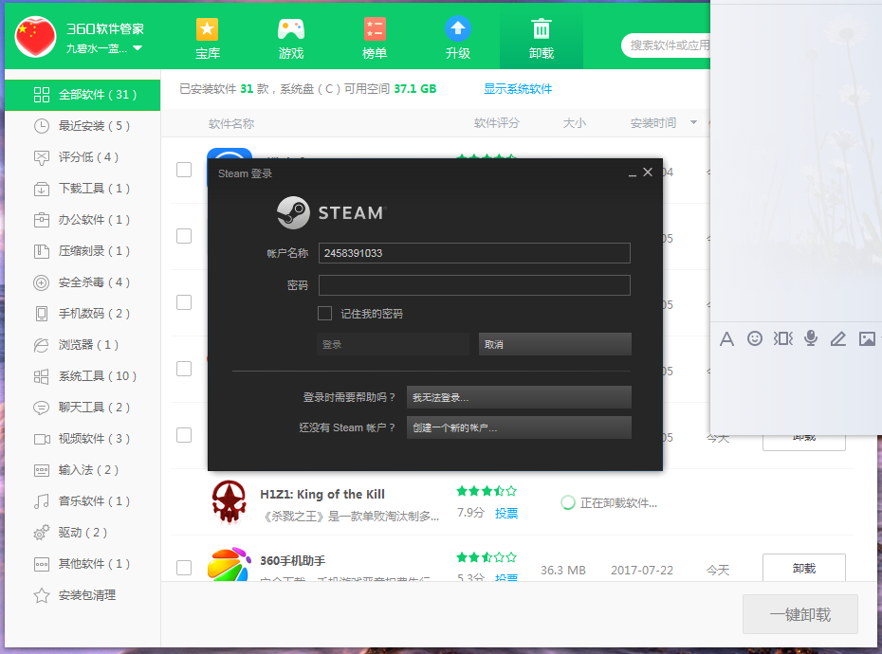Select 评分低 (4) category
This screenshot has width=882, height=654.
[x=83, y=157]
